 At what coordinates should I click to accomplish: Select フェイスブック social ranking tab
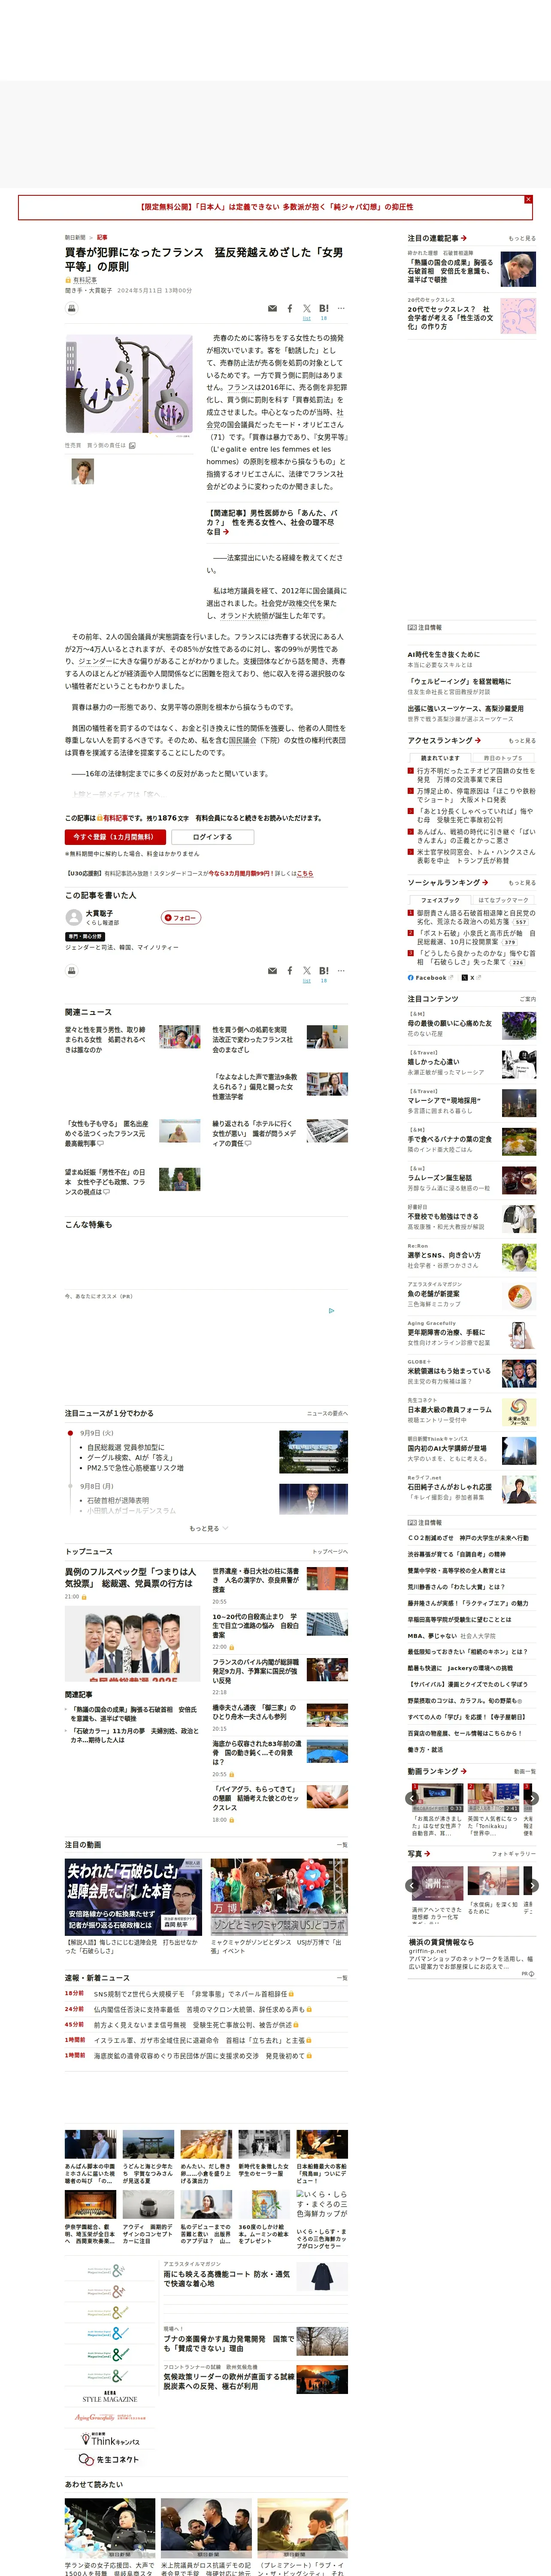[440, 900]
